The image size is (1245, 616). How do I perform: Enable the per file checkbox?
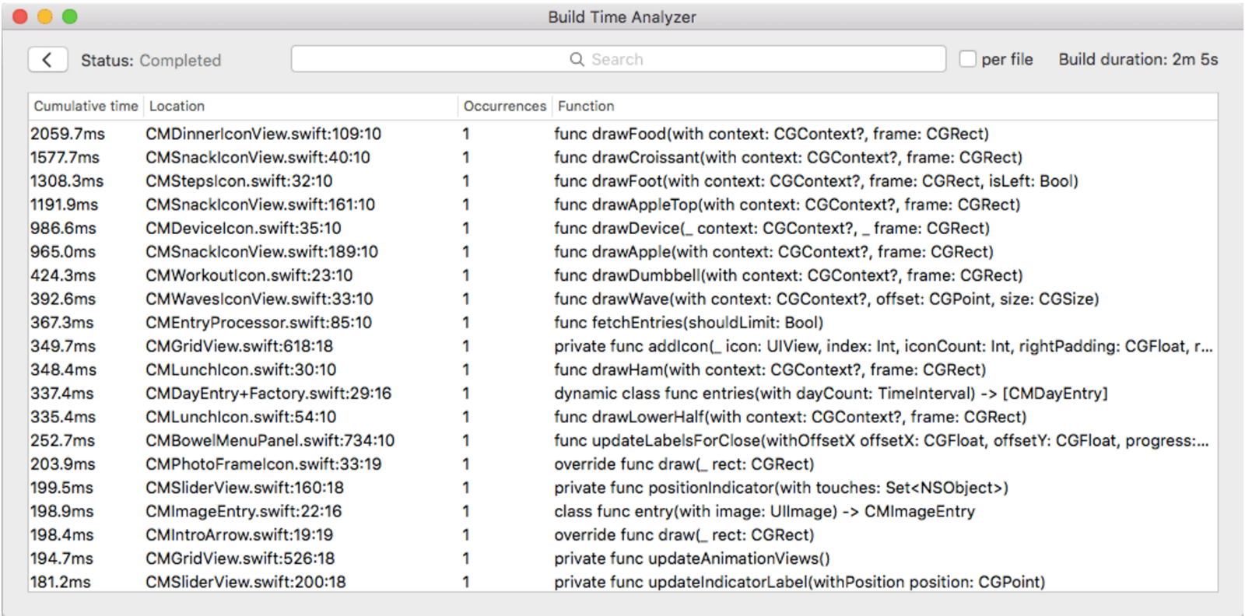tap(967, 59)
